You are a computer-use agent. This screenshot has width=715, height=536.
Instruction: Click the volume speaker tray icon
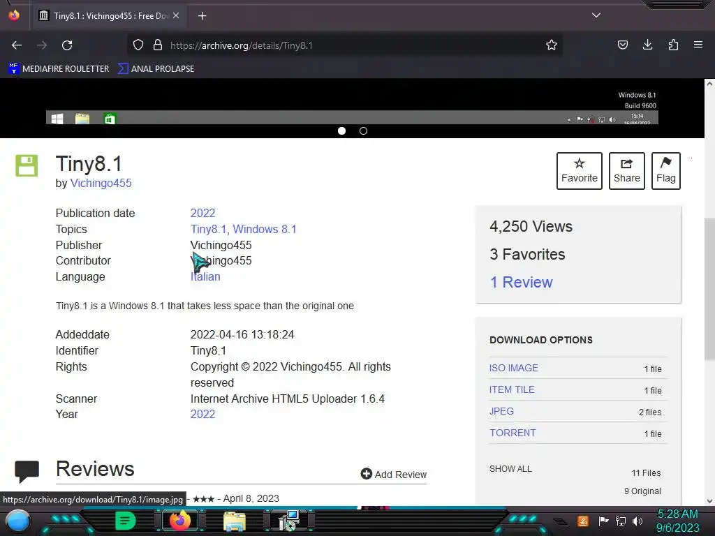coord(637,521)
